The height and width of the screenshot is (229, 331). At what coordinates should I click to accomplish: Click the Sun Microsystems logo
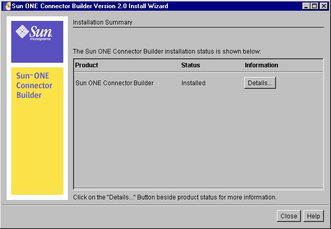(x=34, y=33)
